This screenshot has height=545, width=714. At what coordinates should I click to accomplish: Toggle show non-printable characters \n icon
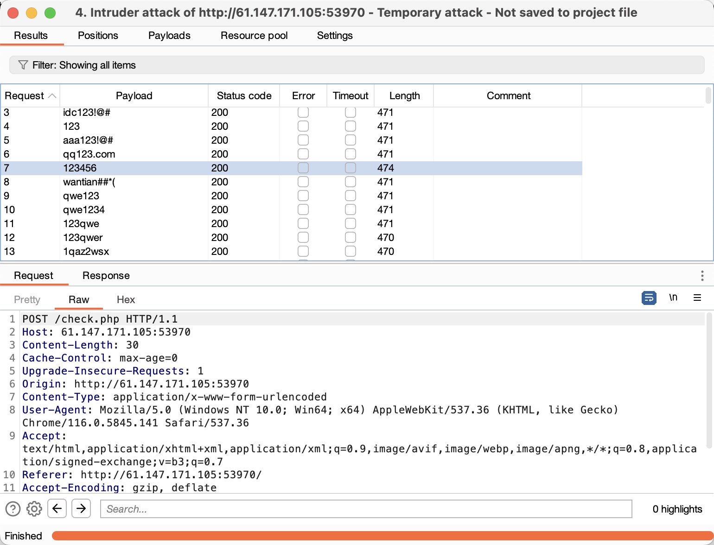[x=673, y=298]
